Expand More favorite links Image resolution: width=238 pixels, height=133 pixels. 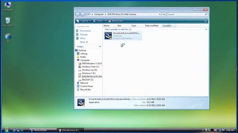click(84, 42)
